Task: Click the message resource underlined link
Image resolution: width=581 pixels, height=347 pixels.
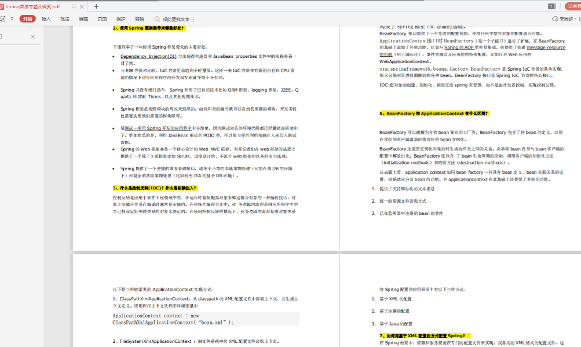Action: [546, 48]
